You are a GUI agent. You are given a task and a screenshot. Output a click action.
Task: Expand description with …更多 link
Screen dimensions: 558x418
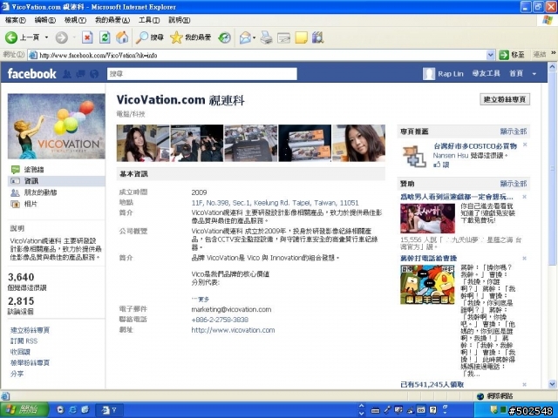click(201, 300)
